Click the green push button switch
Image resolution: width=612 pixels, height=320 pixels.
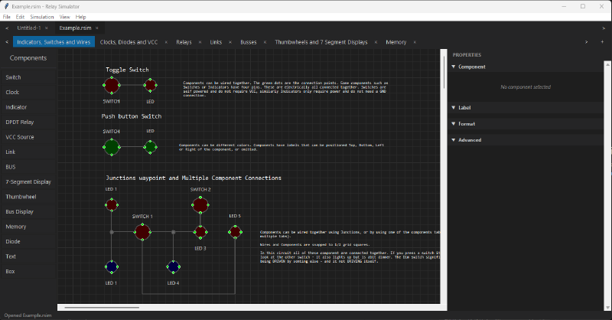click(112, 146)
